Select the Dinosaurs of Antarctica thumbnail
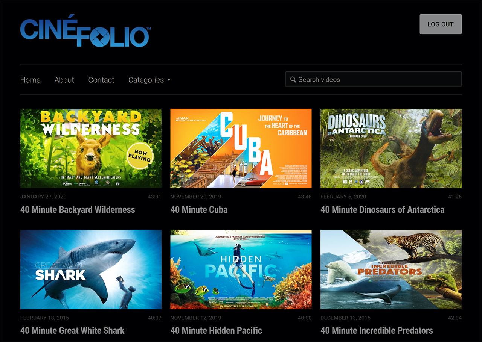Screen dimensions: 482x342 tap(391, 148)
